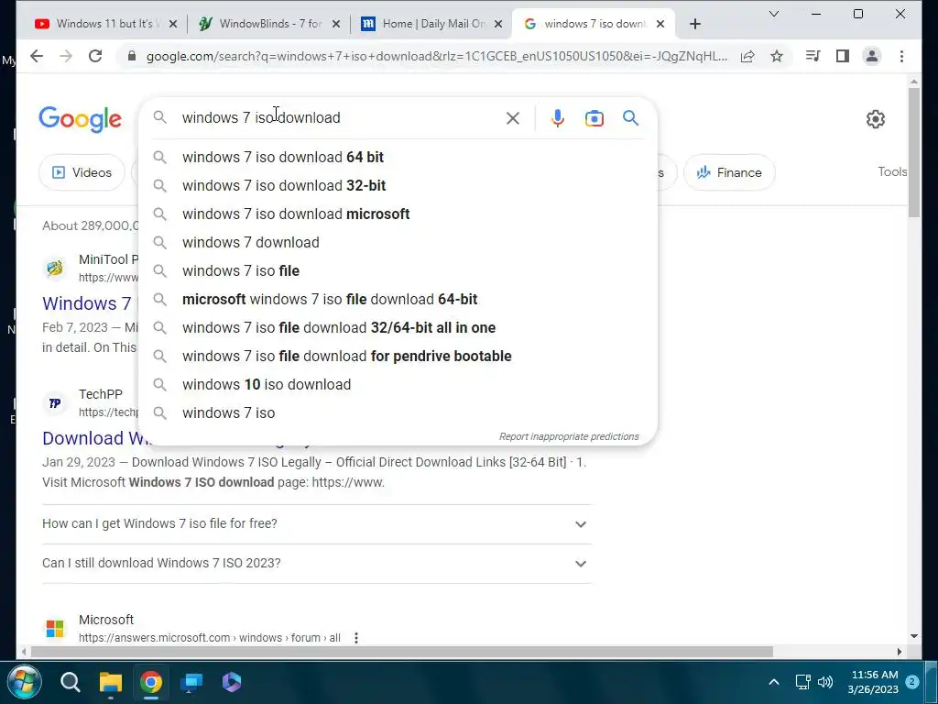Open the blue monitors icon on taskbar

191,682
